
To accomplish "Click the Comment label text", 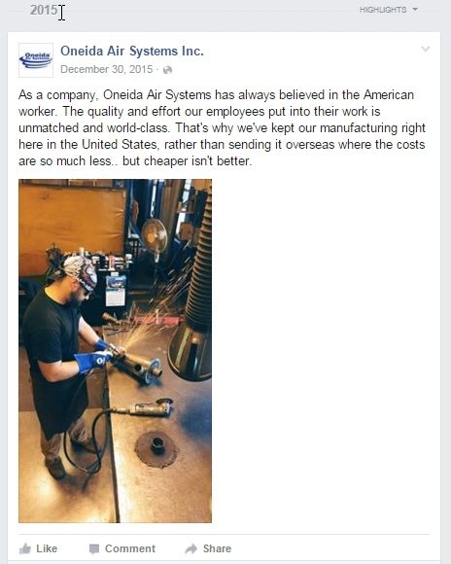I will (x=130, y=548).
